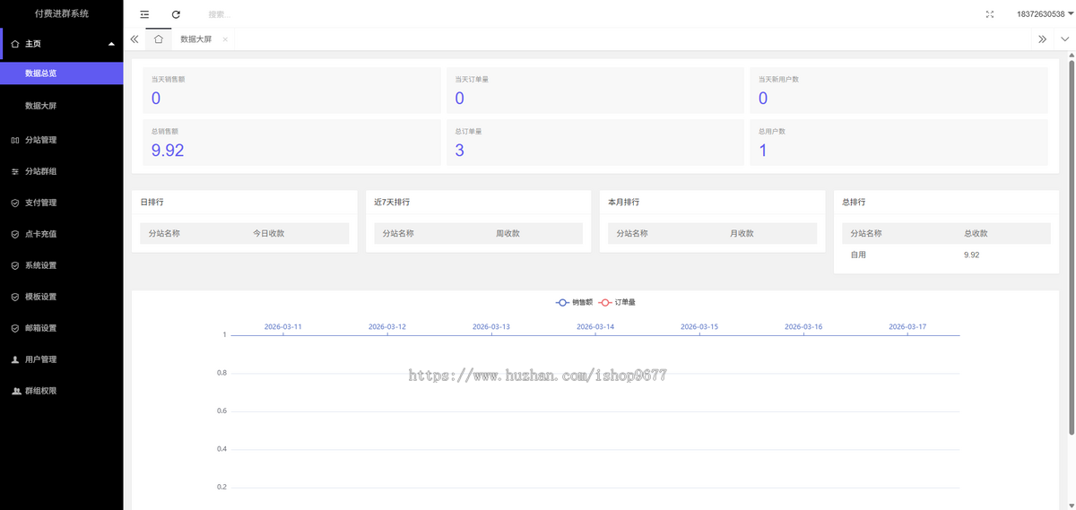Close the 数据大屏 tab
The height and width of the screenshot is (510, 1076).
[x=225, y=39]
